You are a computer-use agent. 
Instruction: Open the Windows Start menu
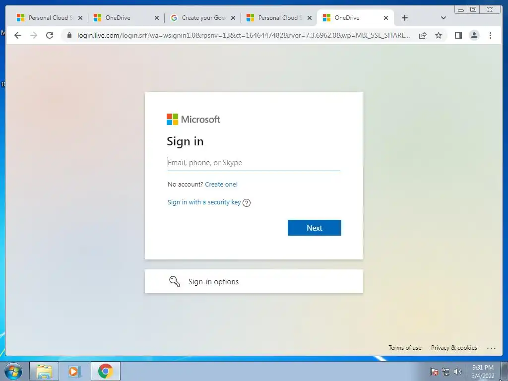13,371
